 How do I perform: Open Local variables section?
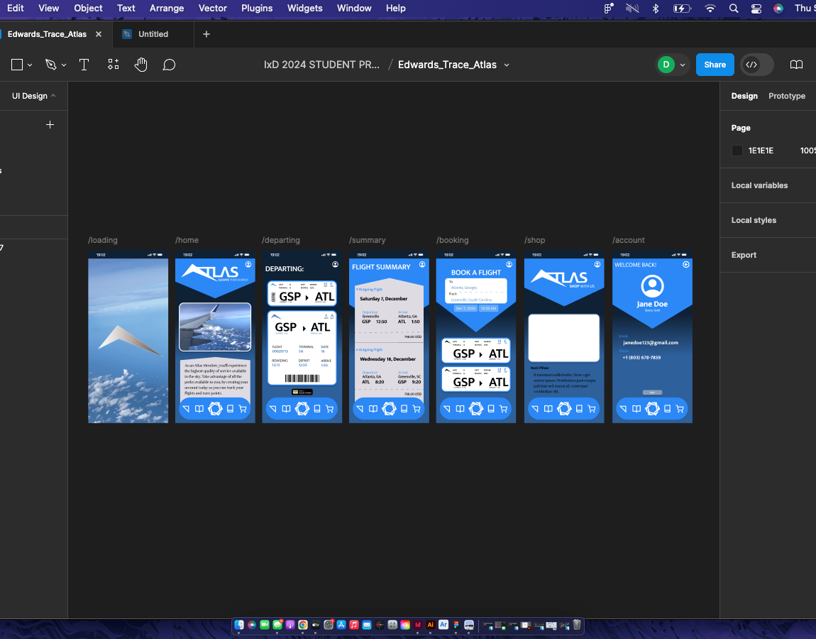759,185
